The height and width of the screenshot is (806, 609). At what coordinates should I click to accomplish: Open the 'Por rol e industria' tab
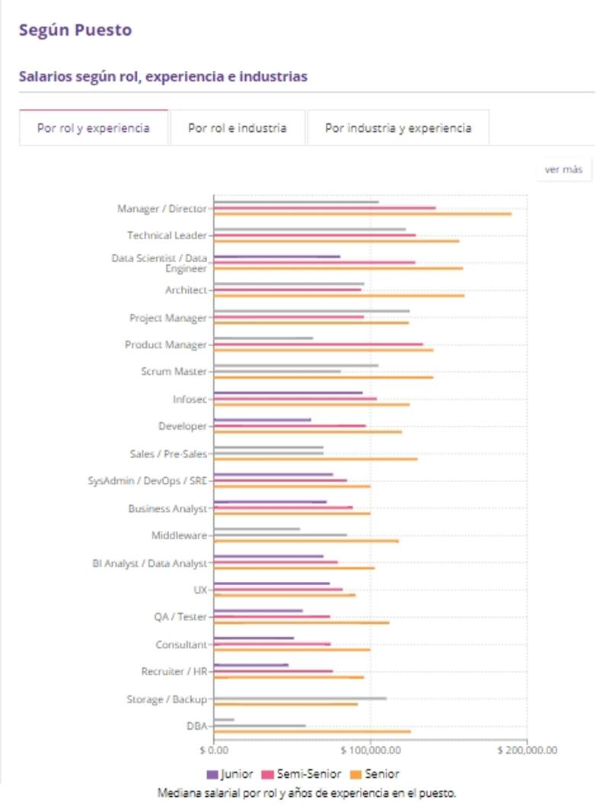click(x=238, y=128)
